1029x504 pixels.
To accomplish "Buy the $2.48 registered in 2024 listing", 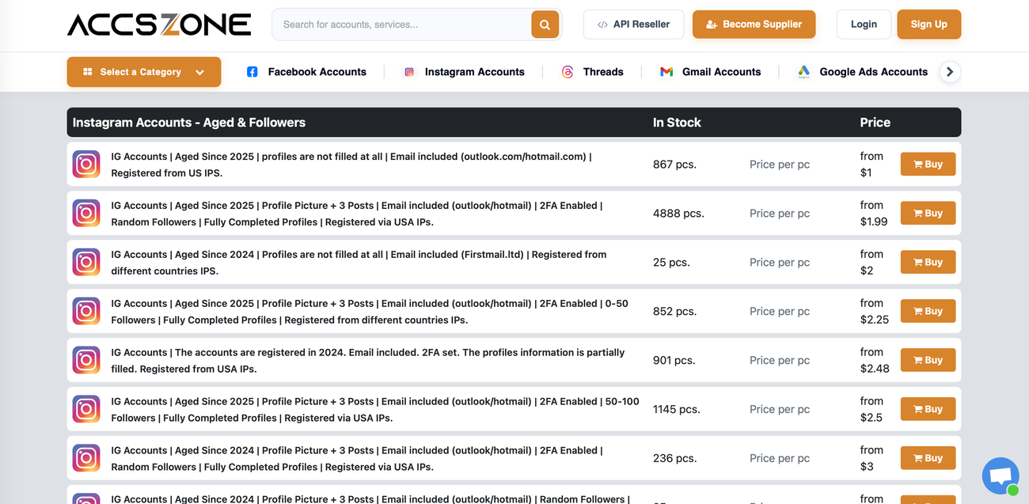I will (x=928, y=361).
